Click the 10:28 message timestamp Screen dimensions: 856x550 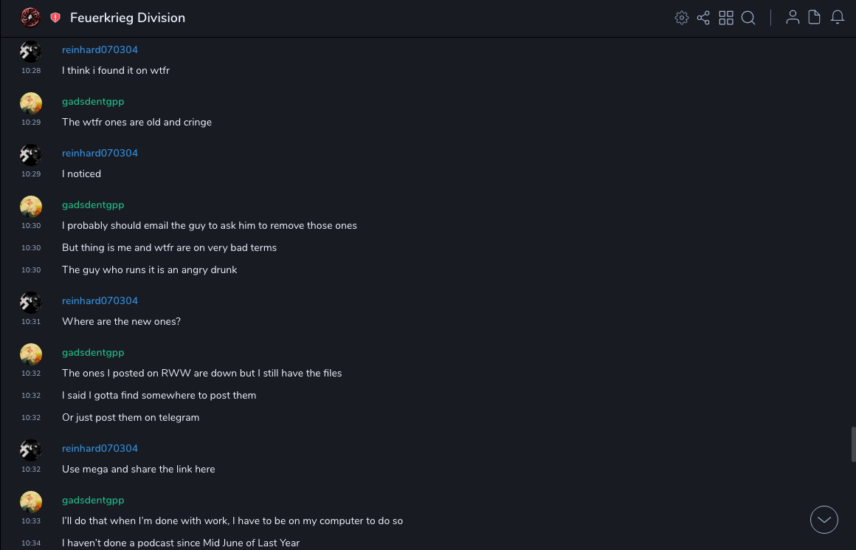pos(31,71)
